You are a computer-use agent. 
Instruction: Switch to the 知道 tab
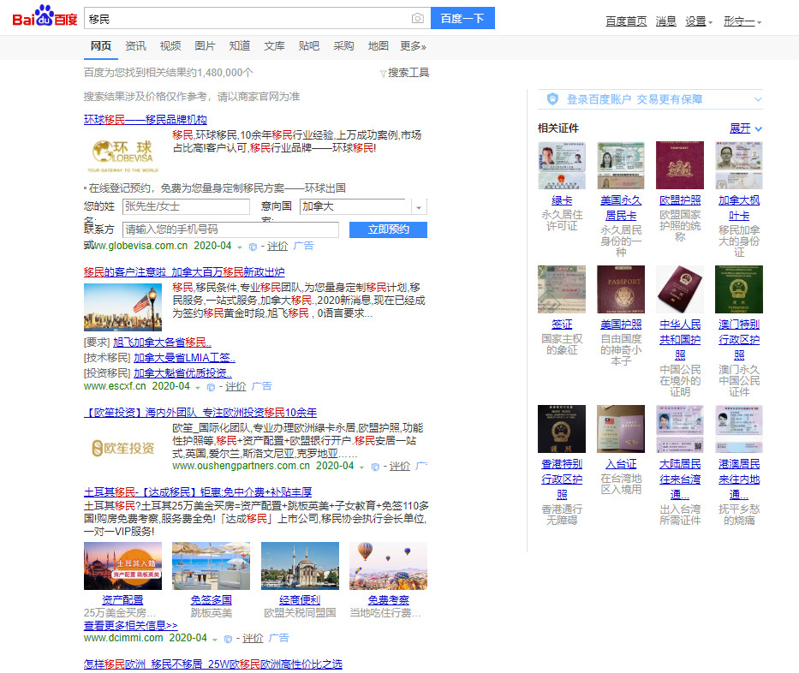(240, 46)
